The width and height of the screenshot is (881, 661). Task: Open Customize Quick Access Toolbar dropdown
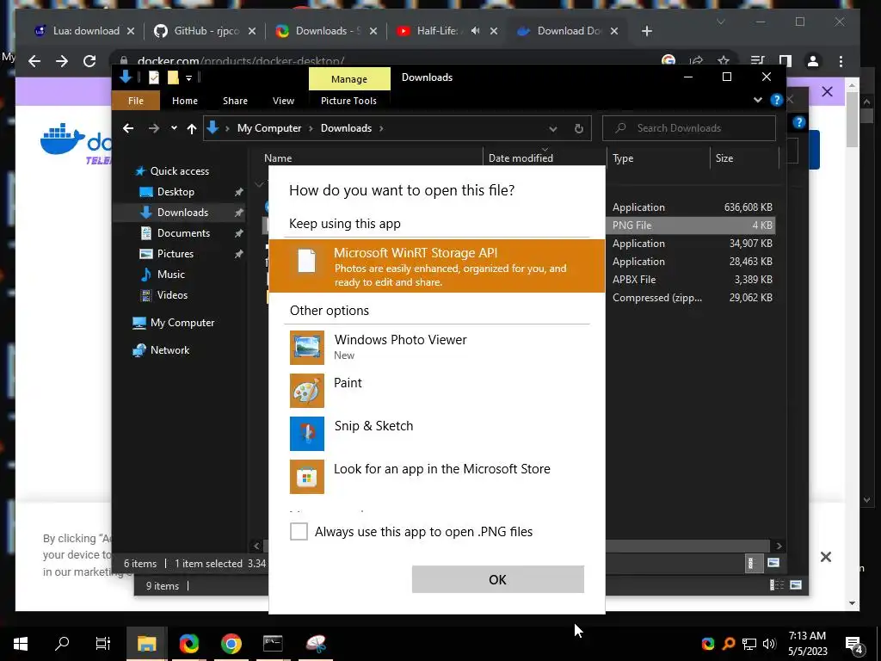point(188,78)
